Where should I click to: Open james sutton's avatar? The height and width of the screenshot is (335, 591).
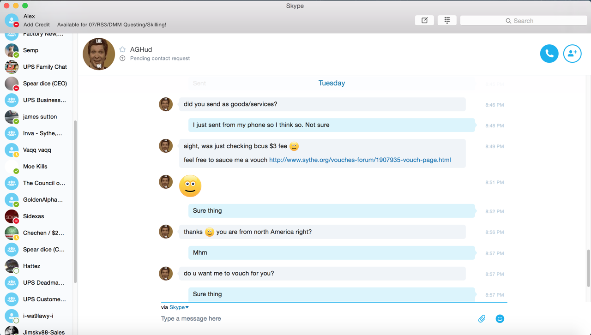(x=12, y=117)
